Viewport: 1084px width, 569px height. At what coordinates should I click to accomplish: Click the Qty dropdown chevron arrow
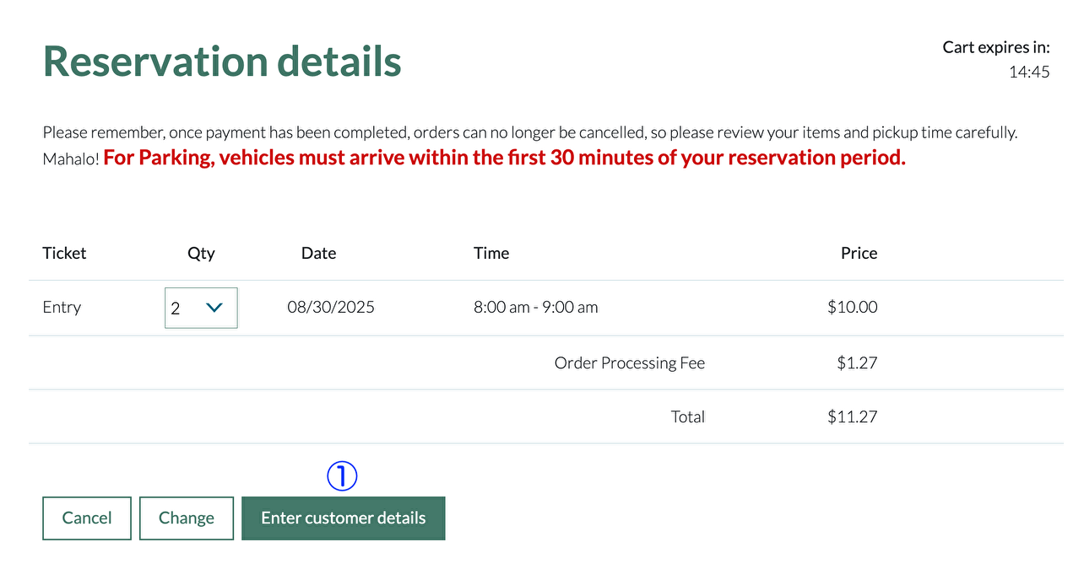[x=214, y=308]
